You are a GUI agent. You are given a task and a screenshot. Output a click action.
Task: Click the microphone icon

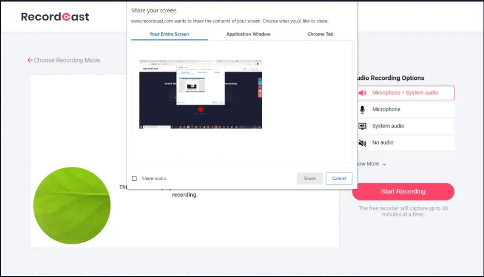pyautogui.click(x=362, y=109)
